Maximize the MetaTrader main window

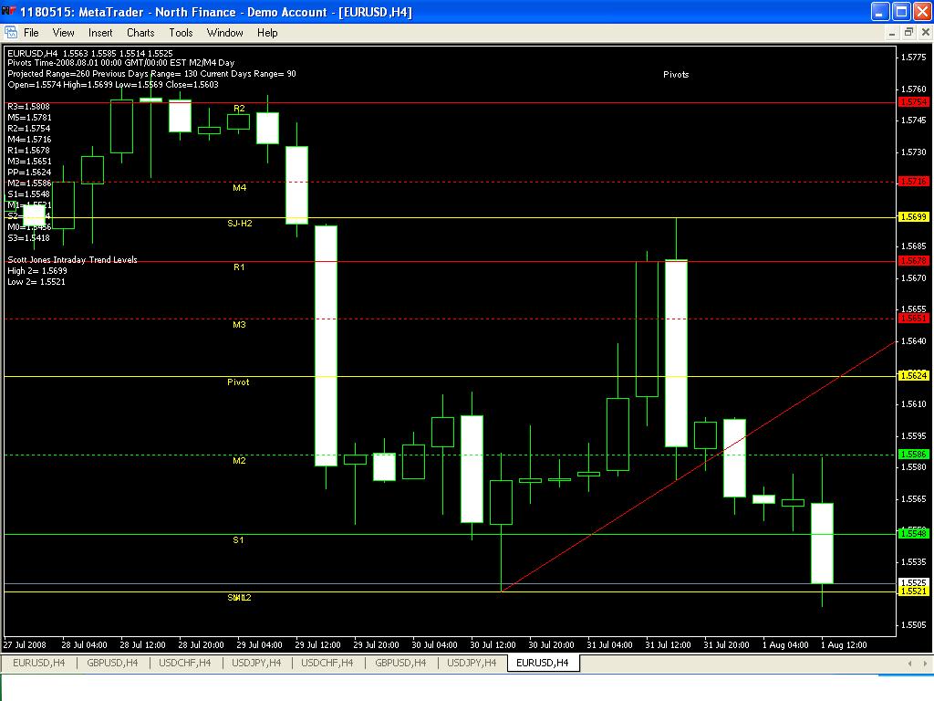tap(900, 12)
